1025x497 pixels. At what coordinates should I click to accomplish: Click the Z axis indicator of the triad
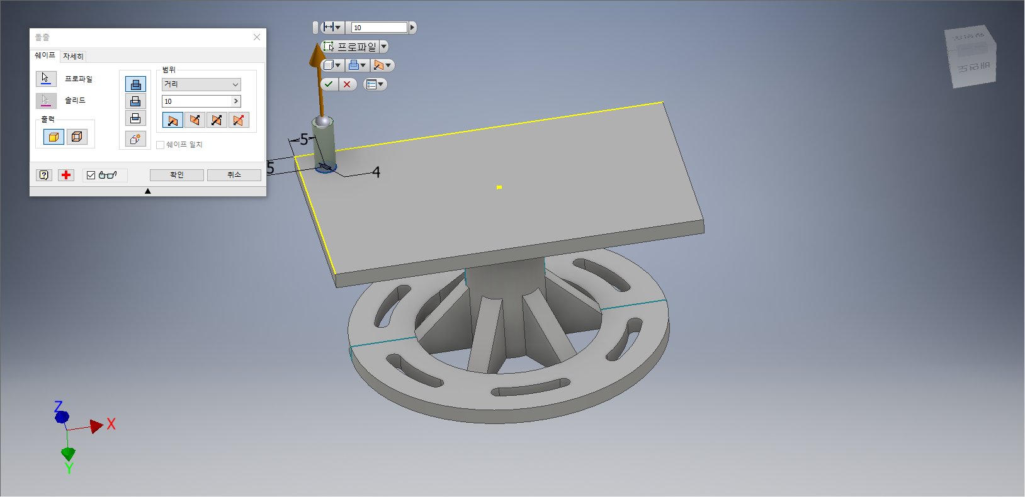pos(61,416)
